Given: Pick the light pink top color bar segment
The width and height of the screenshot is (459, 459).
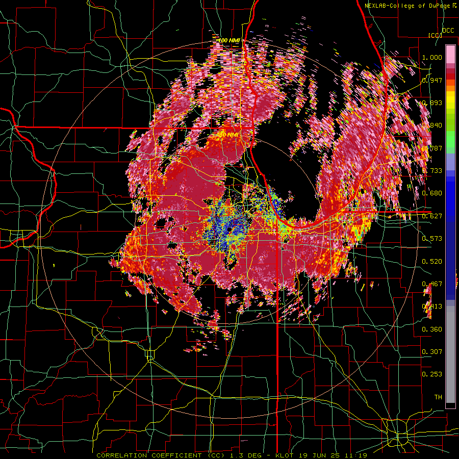Looking at the screenshot, I should coord(450,54).
